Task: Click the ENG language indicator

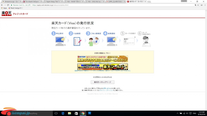Action: [195, 113]
